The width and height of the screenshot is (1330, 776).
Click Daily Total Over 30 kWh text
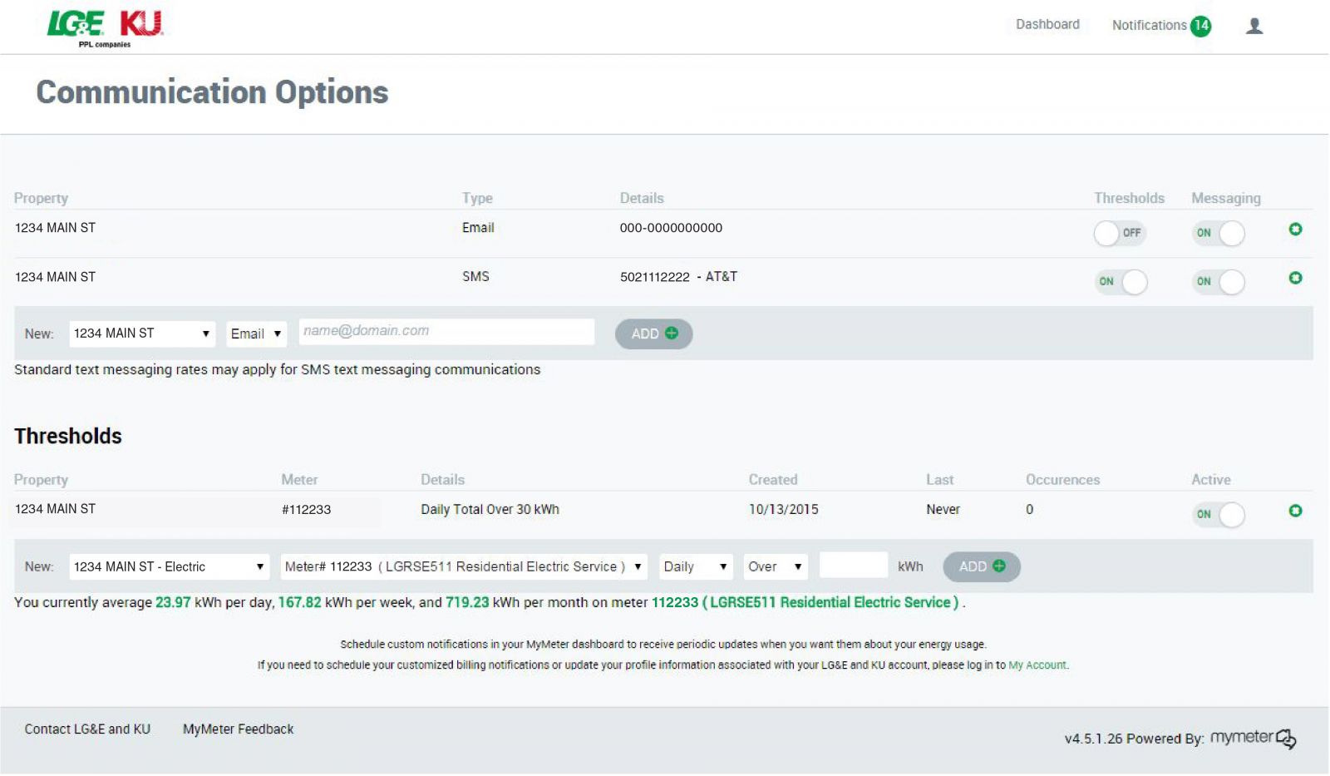490,510
